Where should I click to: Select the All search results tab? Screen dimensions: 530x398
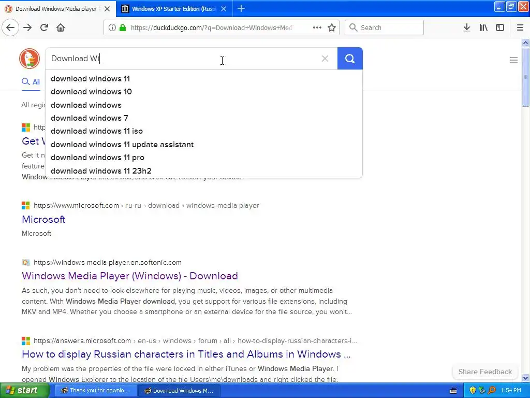31,81
